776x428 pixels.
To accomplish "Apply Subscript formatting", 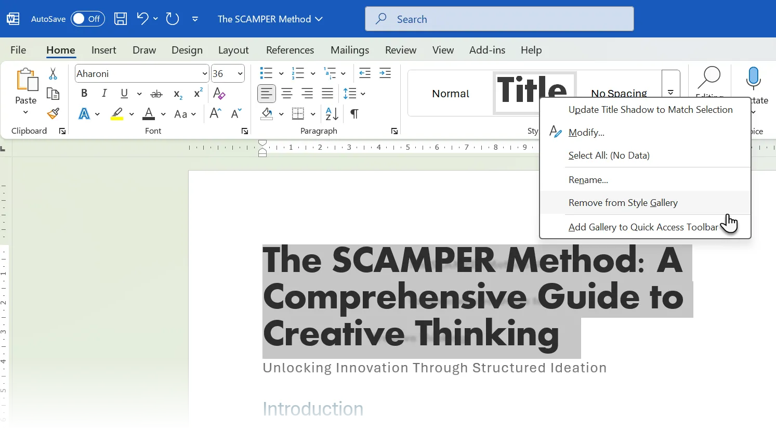I will tap(178, 94).
